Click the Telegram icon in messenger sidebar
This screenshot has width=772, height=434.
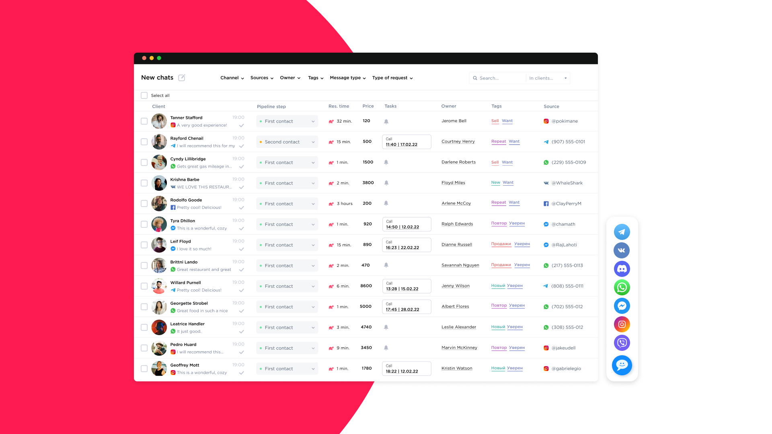622,232
